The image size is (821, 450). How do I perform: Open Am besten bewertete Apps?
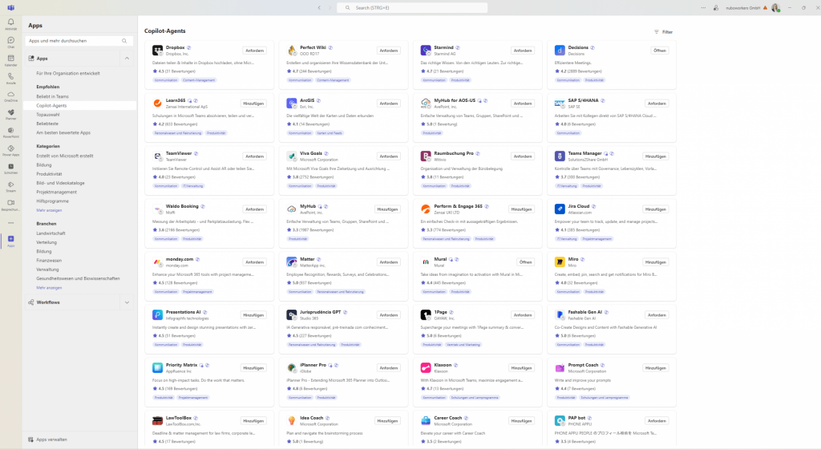tap(63, 132)
